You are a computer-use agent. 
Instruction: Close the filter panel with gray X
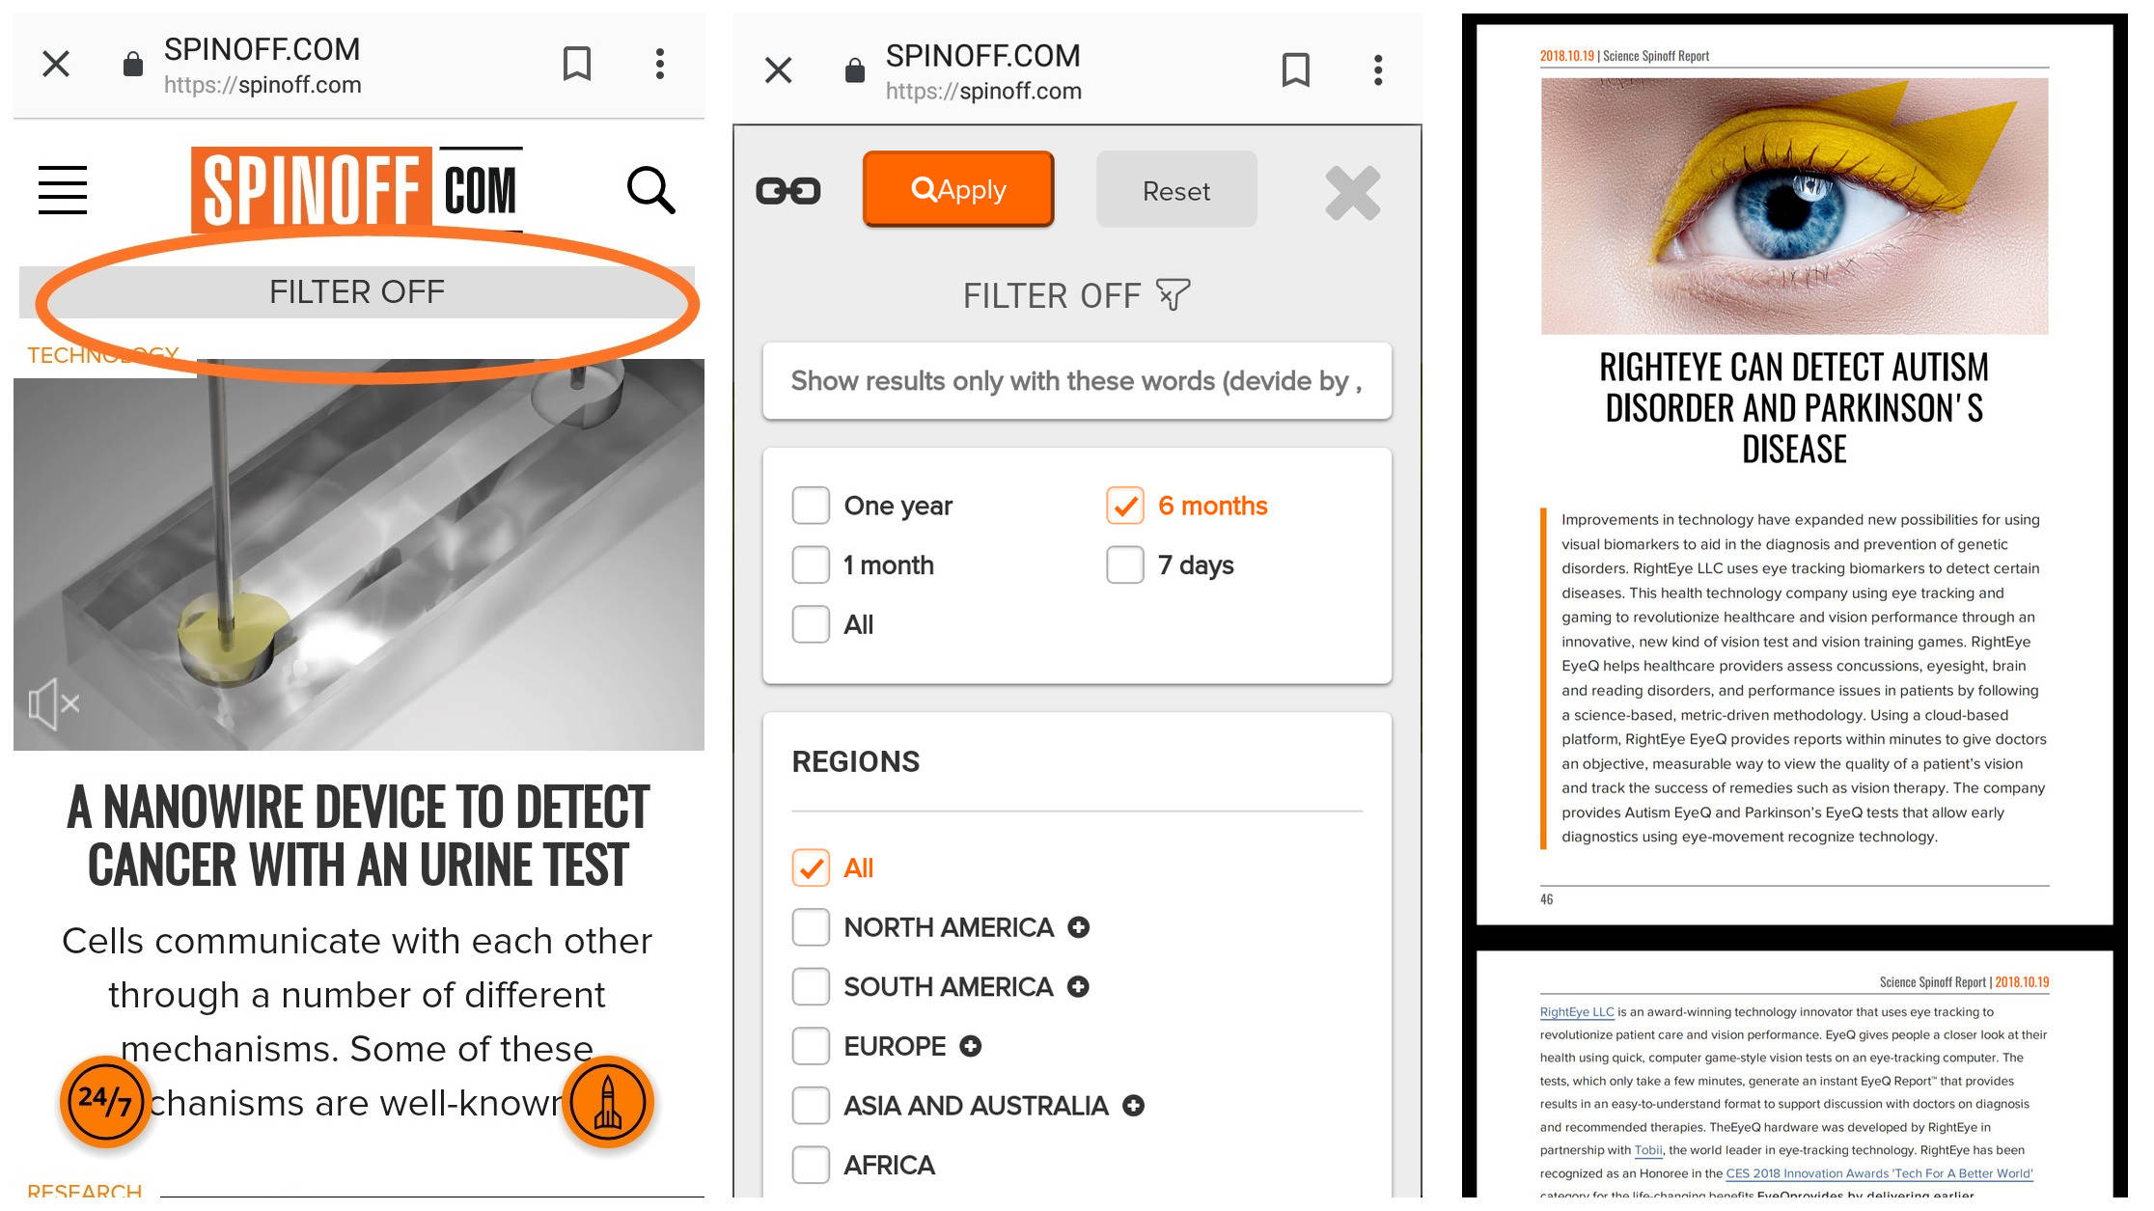point(1353,193)
